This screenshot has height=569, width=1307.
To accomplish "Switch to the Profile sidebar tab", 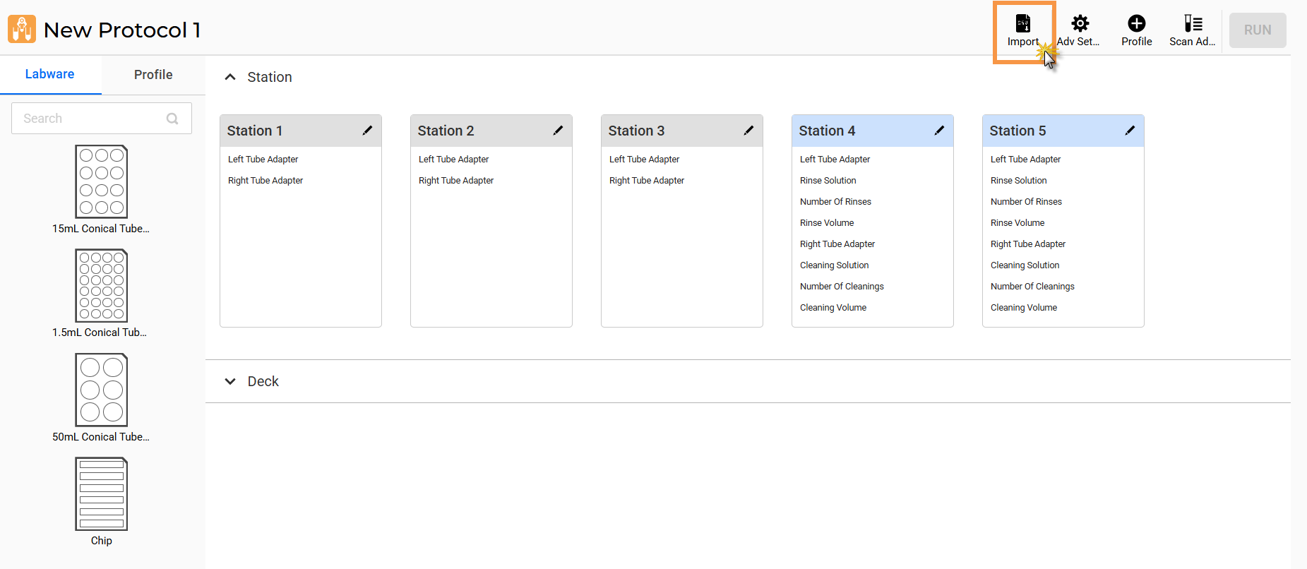I will tap(153, 75).
